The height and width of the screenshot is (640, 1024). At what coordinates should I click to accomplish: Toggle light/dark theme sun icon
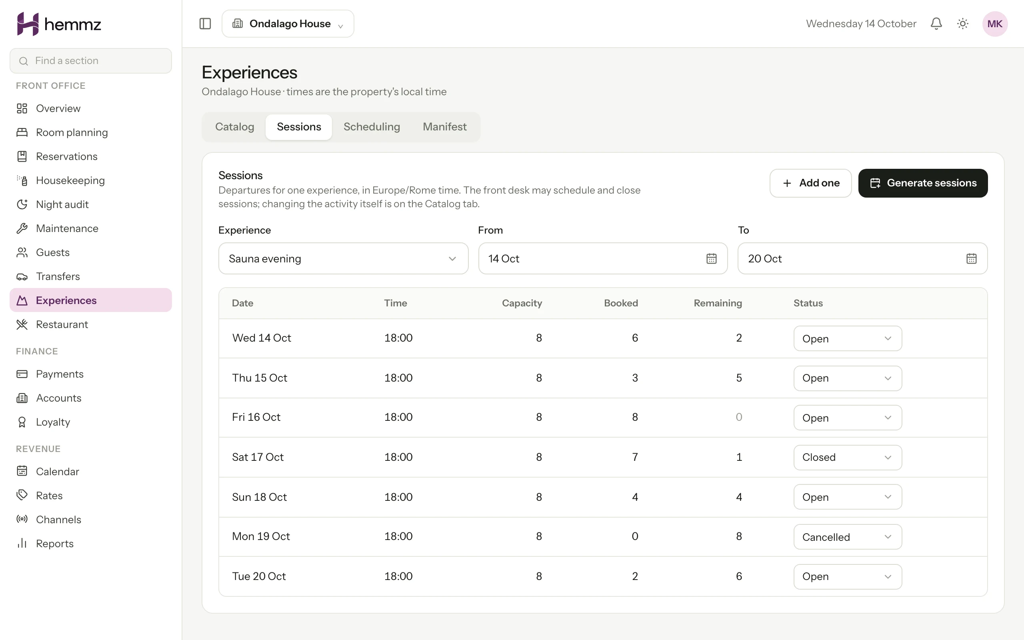(x=963, y=24)
